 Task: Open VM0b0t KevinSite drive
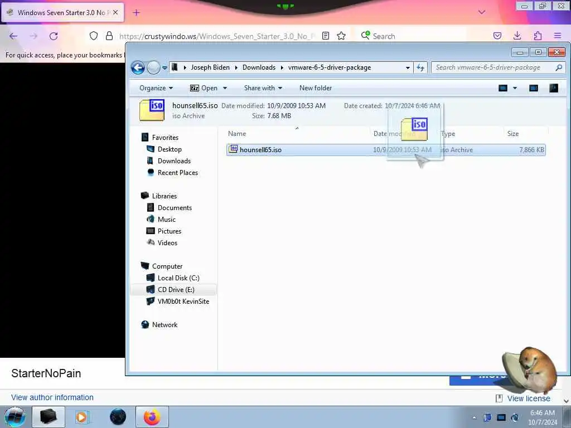[183, 301]
